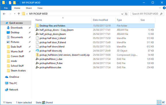Sort files by Date modified column
The width and height of the screenshot is (166, 105).
point(100,20)
